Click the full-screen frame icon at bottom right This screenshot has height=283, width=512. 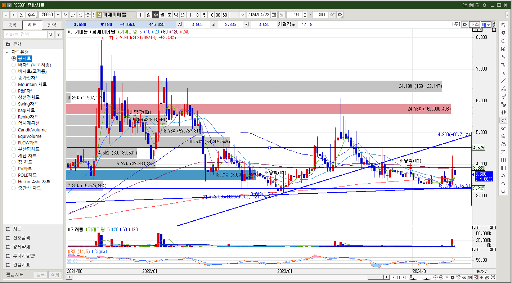click(x=493, y=277)
